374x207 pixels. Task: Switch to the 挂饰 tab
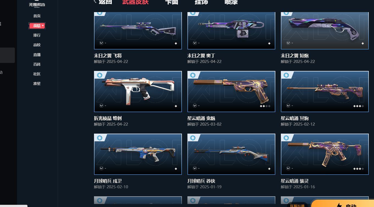(x=201, y=2)
